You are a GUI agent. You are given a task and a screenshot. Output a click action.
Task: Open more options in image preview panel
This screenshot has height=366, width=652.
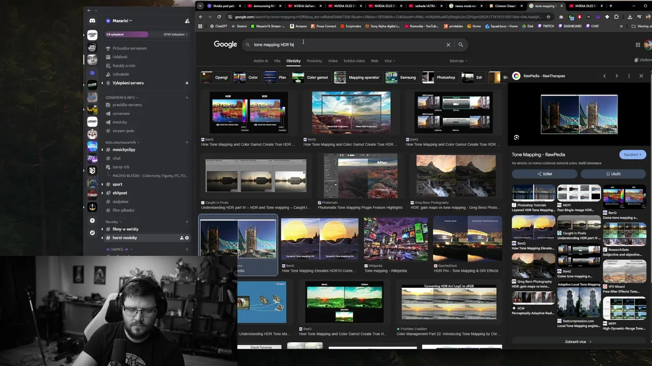[x=629, y=76]
